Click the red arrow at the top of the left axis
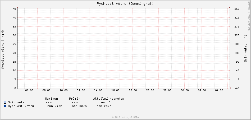 (18, 8)
